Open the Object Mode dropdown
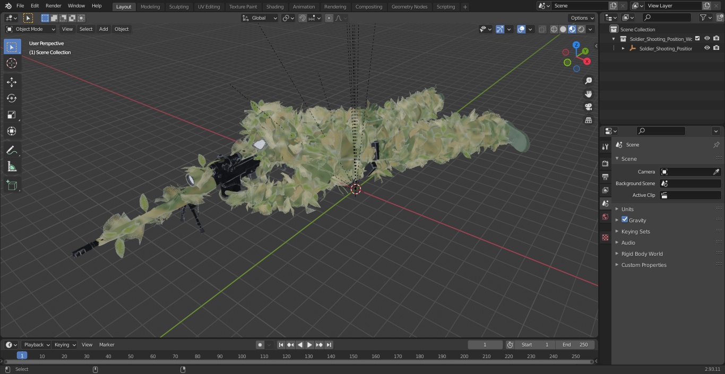Image resolution: width=725 pixels, height=374 pixels. [31, 29]
